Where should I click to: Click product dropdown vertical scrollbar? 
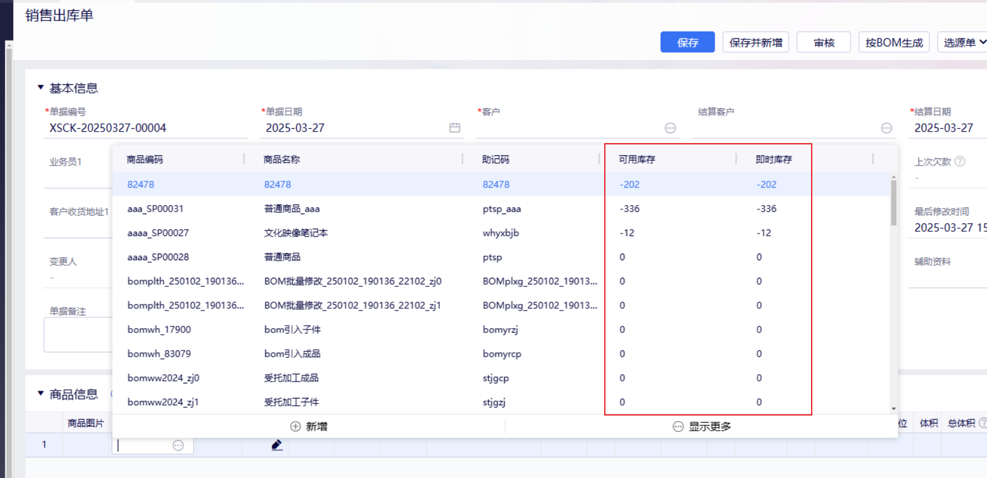coord(894,203)
